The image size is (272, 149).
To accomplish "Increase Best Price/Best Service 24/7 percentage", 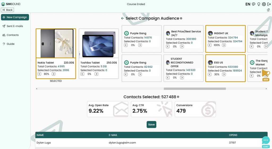I will coord(182,47).
